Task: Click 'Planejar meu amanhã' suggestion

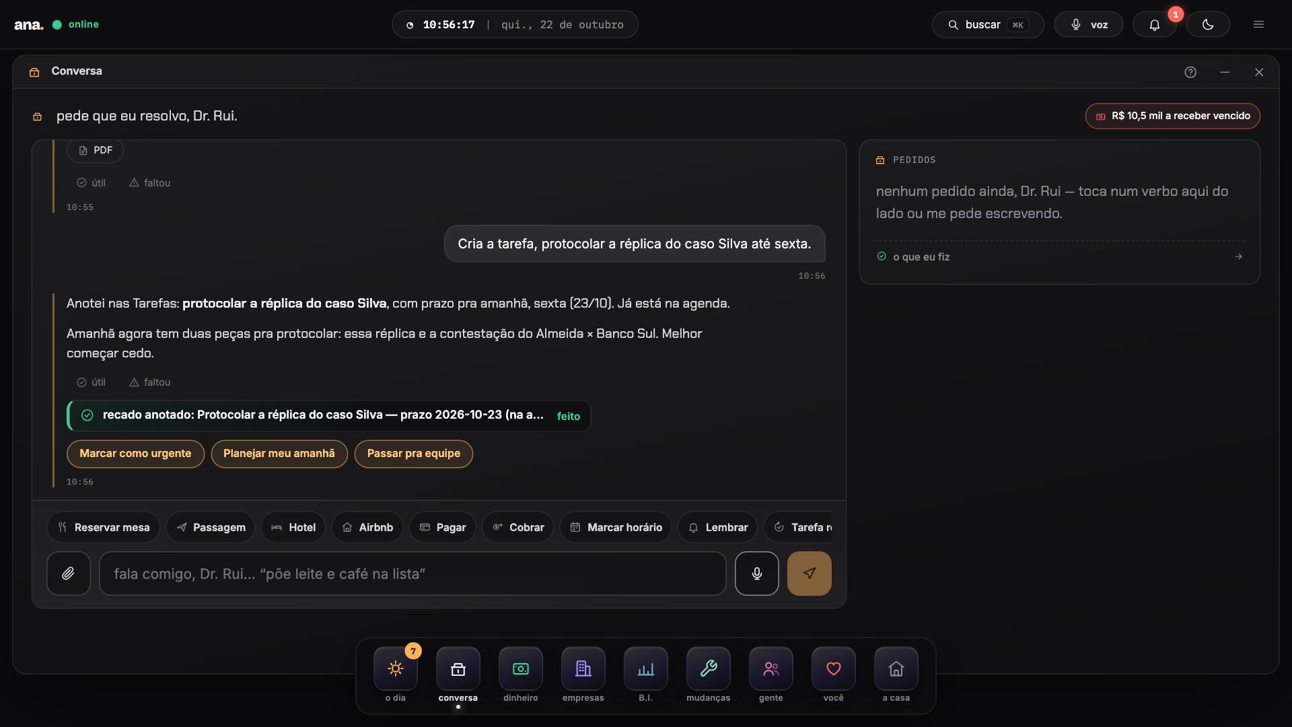Action: pos(279,454)
